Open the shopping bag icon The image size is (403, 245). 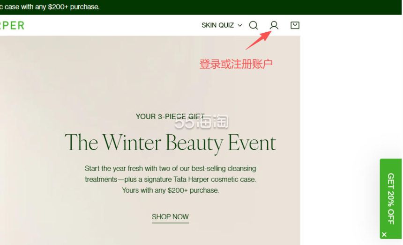(x=295, y=25)
